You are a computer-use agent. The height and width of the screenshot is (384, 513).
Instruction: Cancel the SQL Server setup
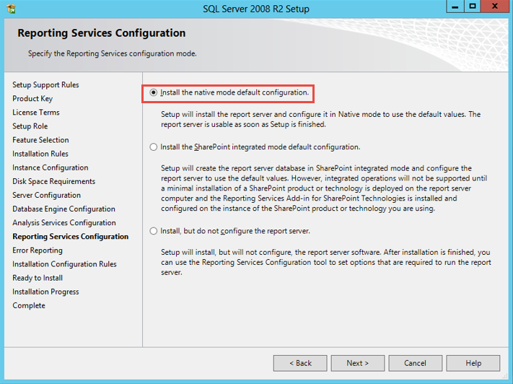pyautogui.click(x=415, y=363)
